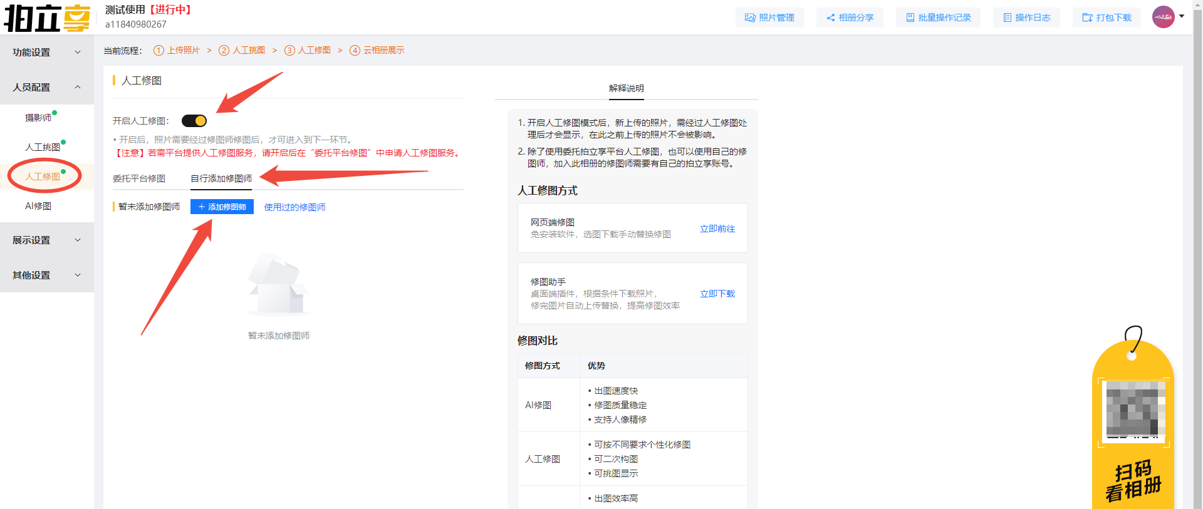Expand the 功能设置 sidebar section

coord(47,53)
